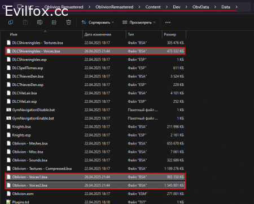The height and width of the screenshot is (204, 254).
Task: Select file Oblivion.esm
Action: pyautogui.click(x=95, y=194)
